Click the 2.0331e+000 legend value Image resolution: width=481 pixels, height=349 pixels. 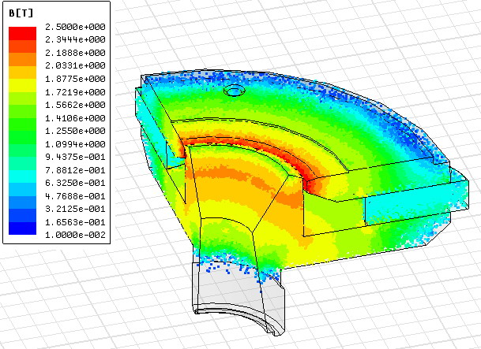76,65
